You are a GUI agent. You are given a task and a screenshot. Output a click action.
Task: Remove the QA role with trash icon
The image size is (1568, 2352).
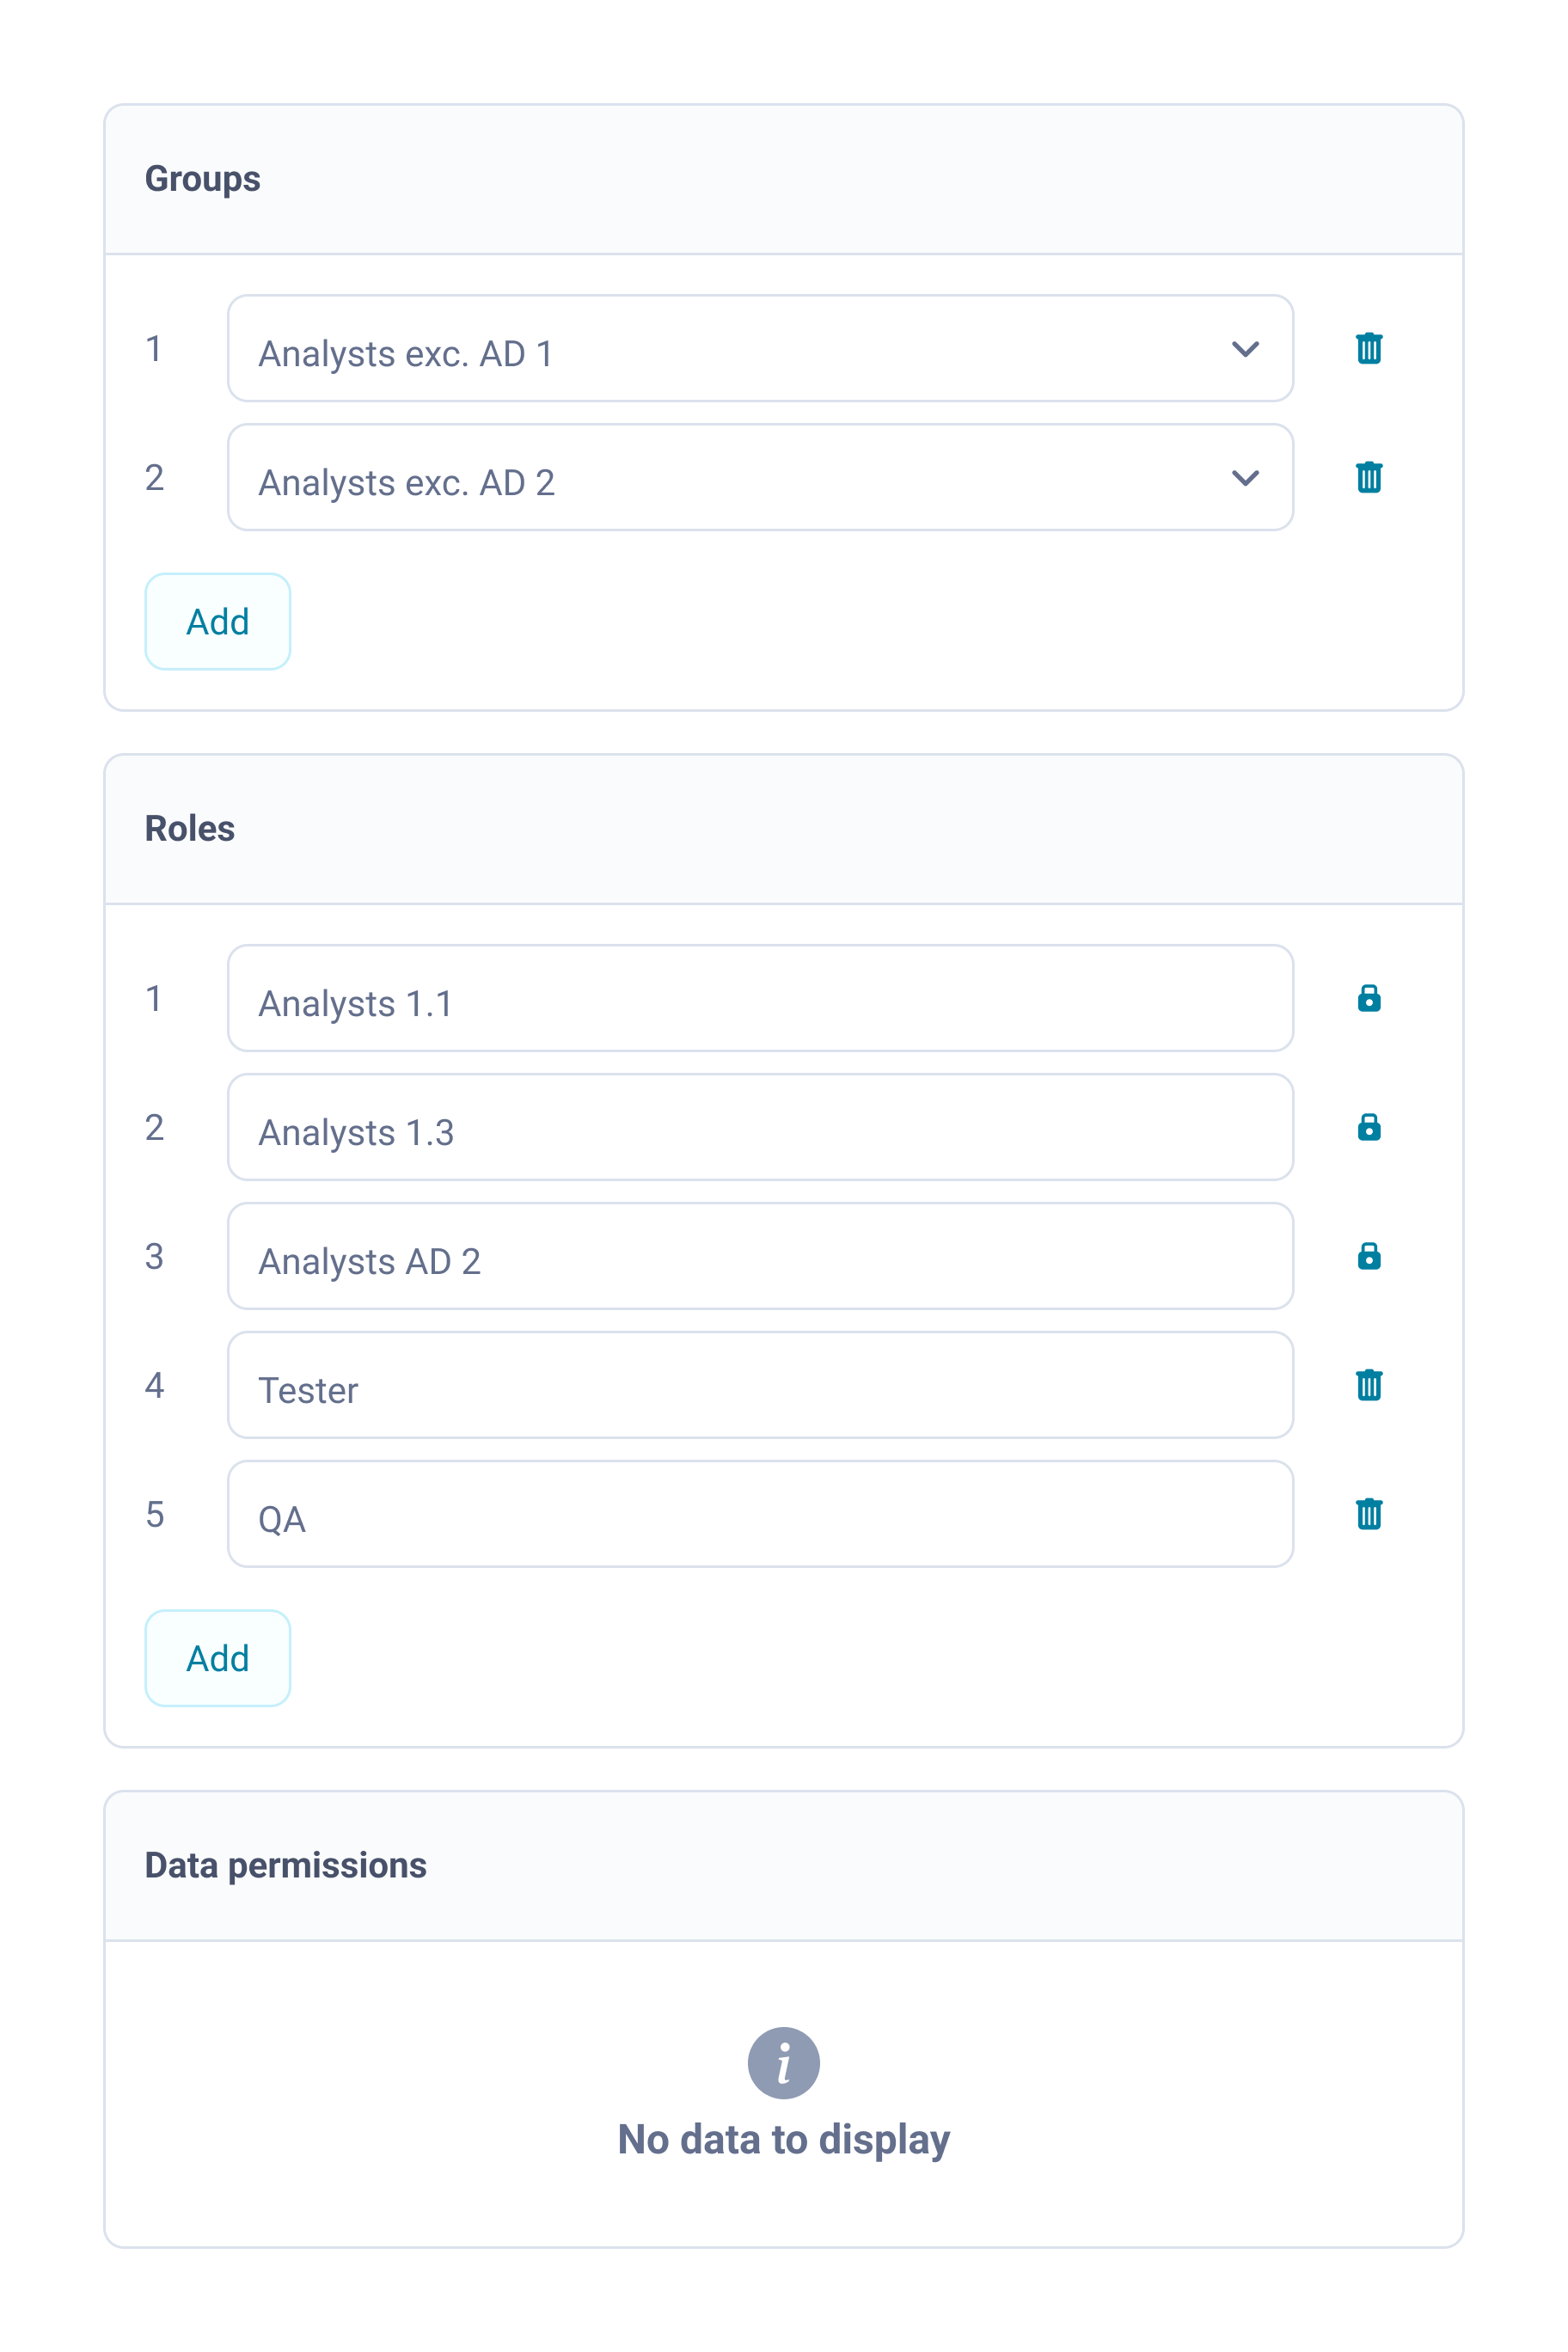1368,1514
